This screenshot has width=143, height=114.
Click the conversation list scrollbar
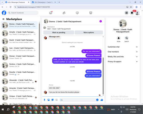tap(39, 43)
